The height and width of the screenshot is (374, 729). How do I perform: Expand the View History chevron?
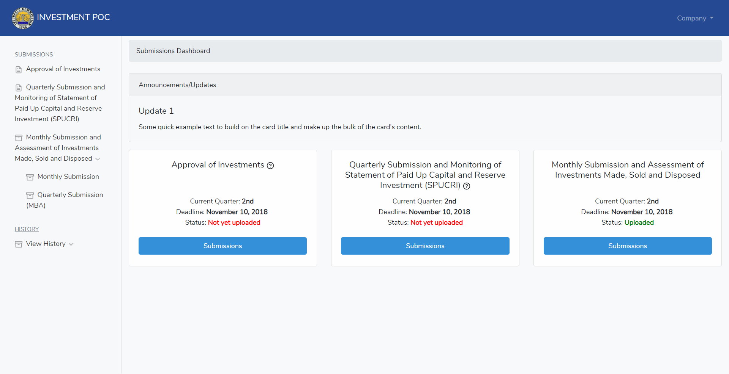tap(71, 244)
